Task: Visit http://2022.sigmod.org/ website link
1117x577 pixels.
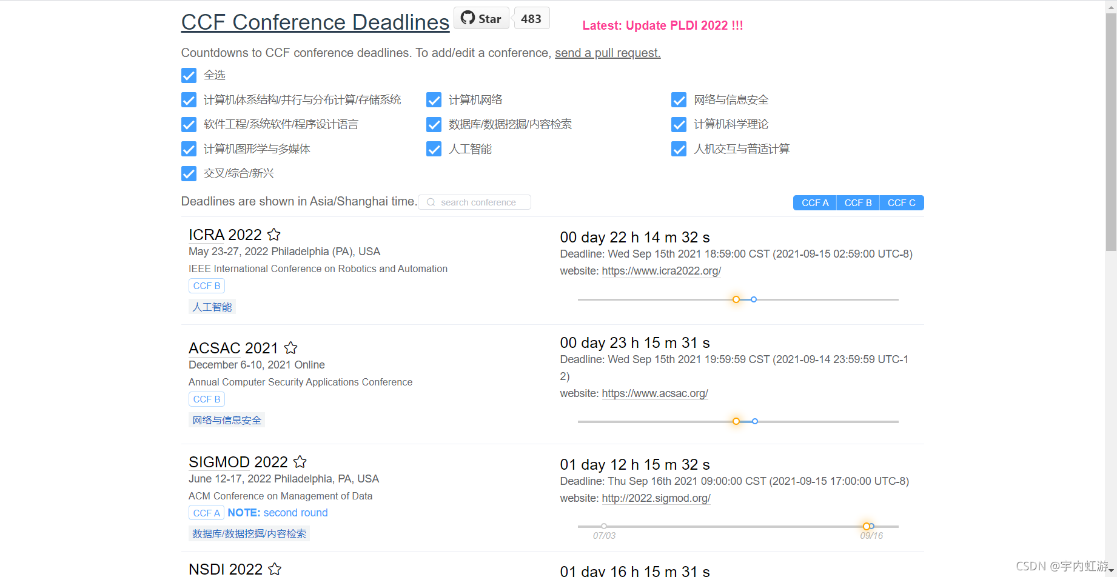Action: coord(656,498)
